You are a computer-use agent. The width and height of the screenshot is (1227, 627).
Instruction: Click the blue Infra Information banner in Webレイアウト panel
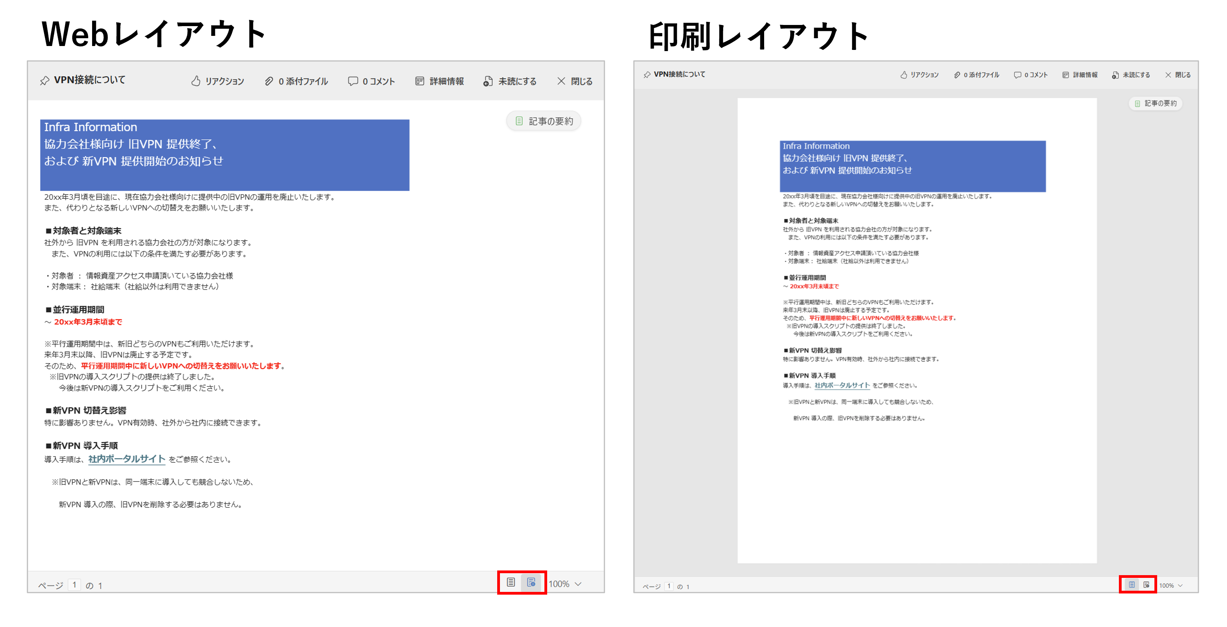point(225,155)
